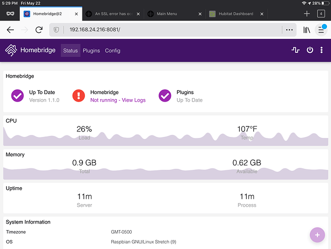
Task: Click the floating purple plus button
Action: [x=317, y=235]
